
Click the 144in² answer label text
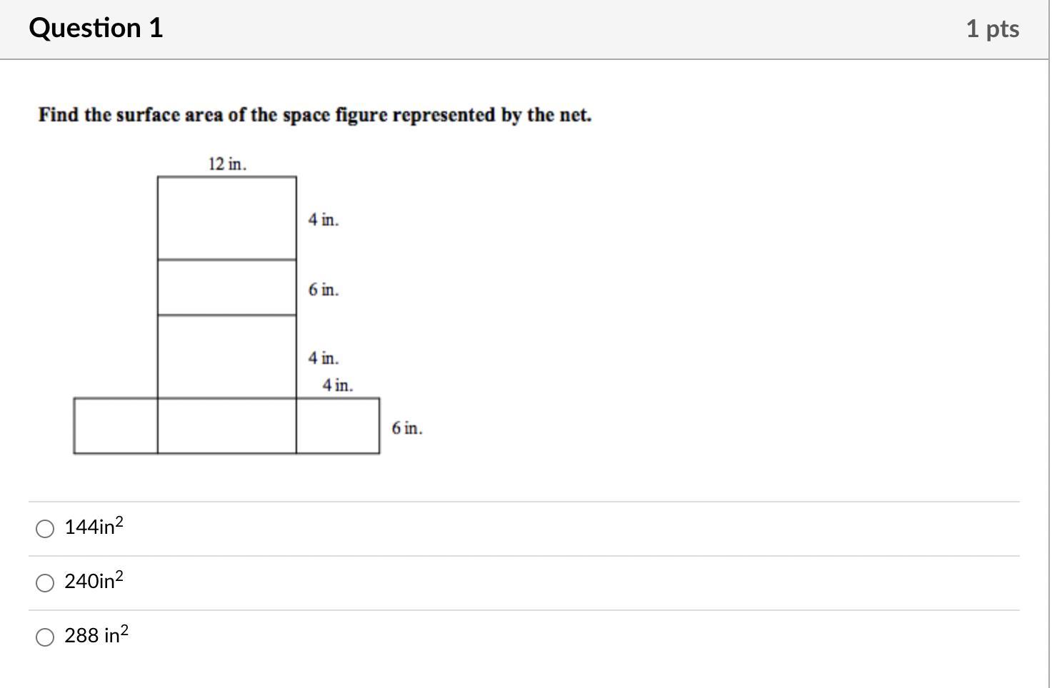(x=94, y=526)
